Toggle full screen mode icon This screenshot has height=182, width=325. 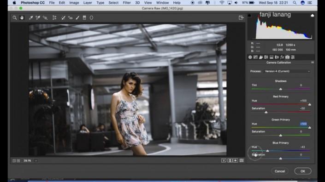click(x=241, y=18)
